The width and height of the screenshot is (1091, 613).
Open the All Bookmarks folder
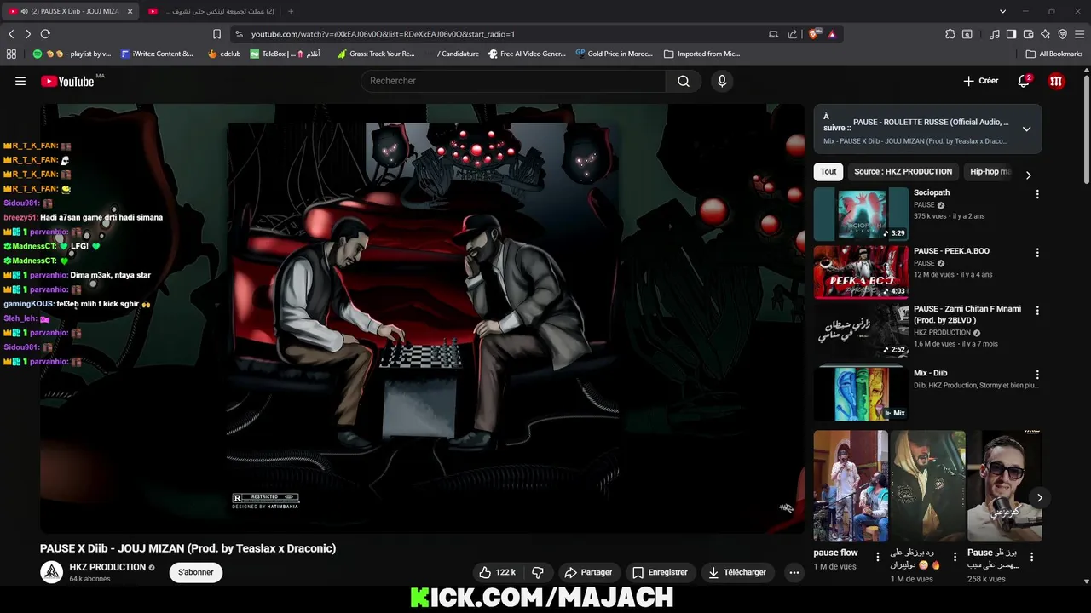pos(1054,54)
